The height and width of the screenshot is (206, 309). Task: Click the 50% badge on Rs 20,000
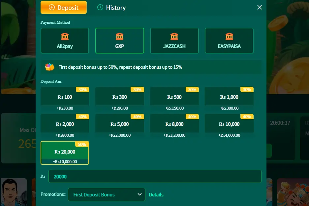click(82, 144)
